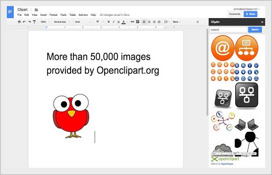272x175 pixels.
Task: Click the openclipart logo
Action: (225, 159)
